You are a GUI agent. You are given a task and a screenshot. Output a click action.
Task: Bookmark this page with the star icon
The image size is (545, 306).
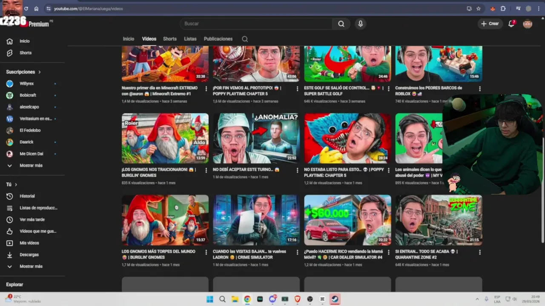479,8
